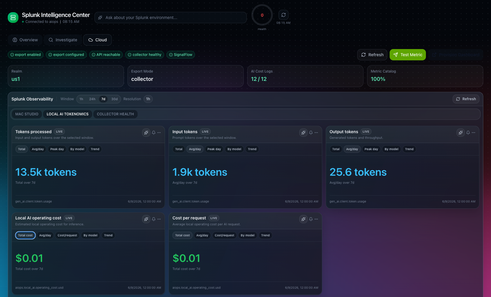Select Peak day on Output tokens card

click(x=372, y=149)
